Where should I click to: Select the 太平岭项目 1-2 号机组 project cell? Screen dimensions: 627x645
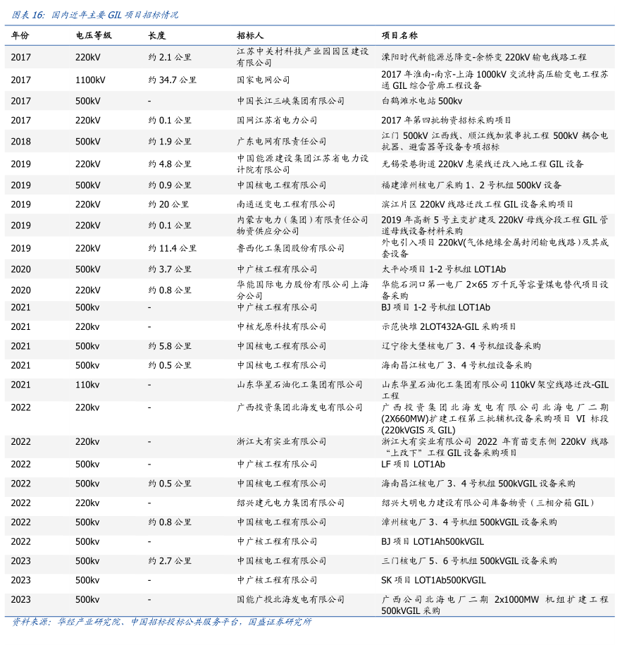[443, 269]
